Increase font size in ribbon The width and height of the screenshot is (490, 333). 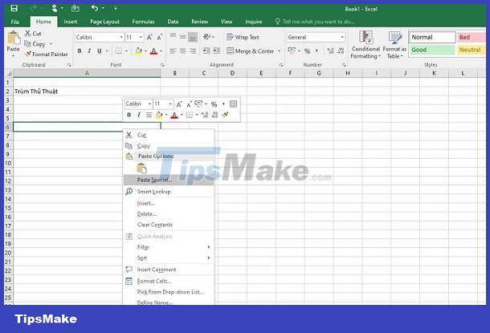(149, 38)
